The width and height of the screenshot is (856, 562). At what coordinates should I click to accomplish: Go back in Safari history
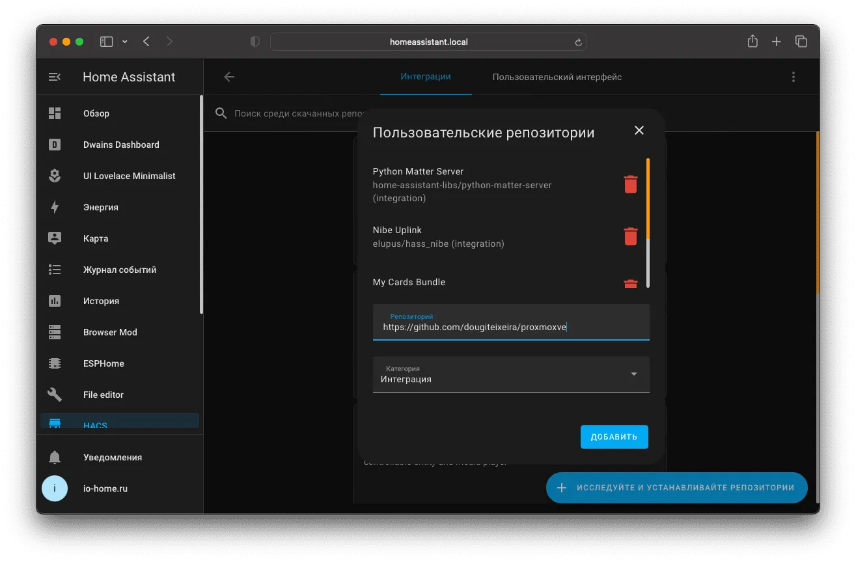point(146,42)
